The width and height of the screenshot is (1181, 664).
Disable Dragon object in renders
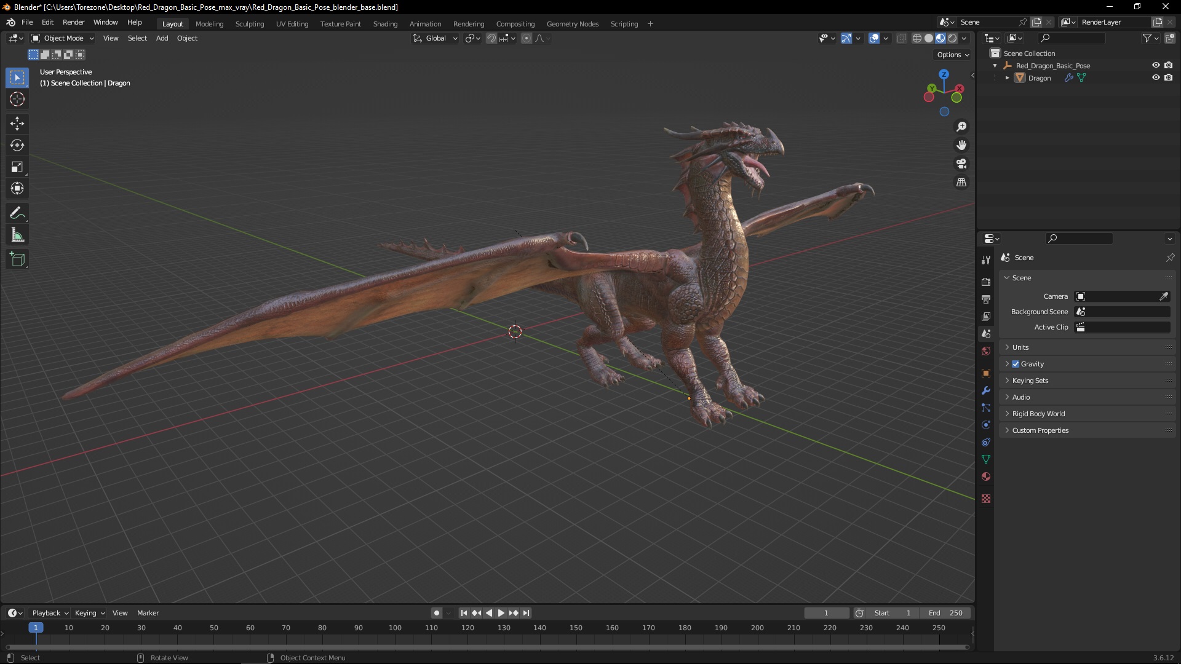(1168, 77)
